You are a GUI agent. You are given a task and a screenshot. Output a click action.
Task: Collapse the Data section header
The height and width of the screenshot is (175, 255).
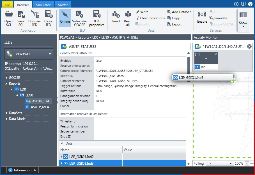[62, 143]
